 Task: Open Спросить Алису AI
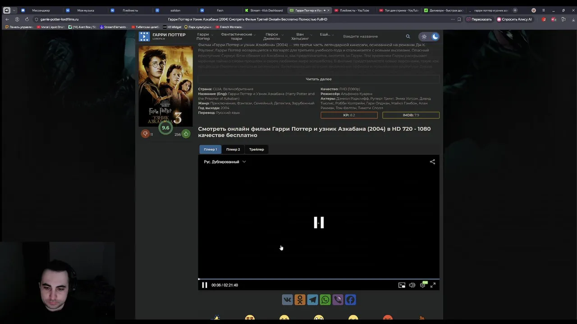[514, 19]
